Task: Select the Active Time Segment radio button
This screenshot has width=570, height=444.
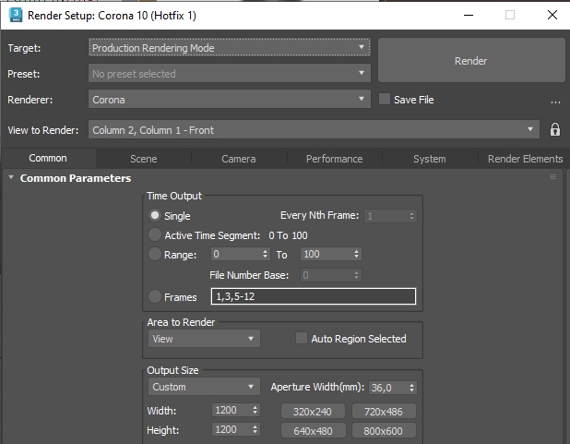Action: pos(155,235)
